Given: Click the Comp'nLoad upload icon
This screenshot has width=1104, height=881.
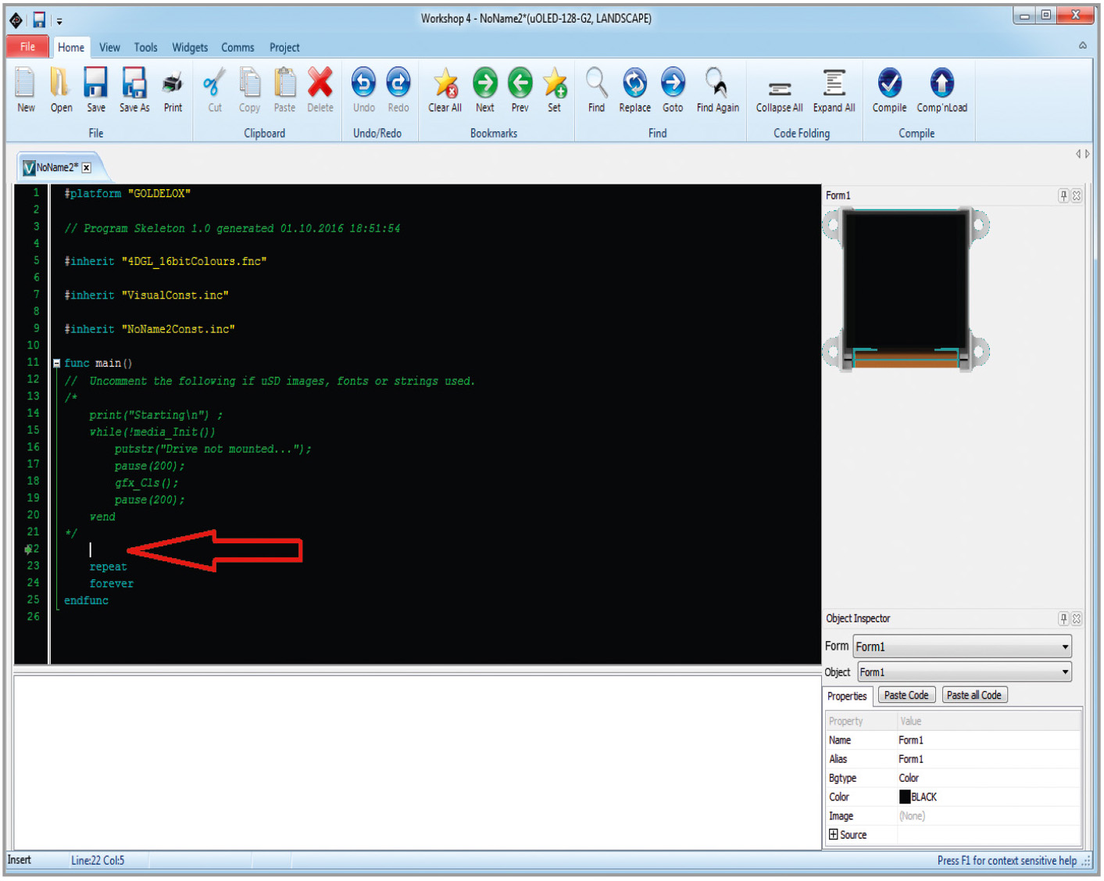Looking at the screenshot, I should [941, 84].
